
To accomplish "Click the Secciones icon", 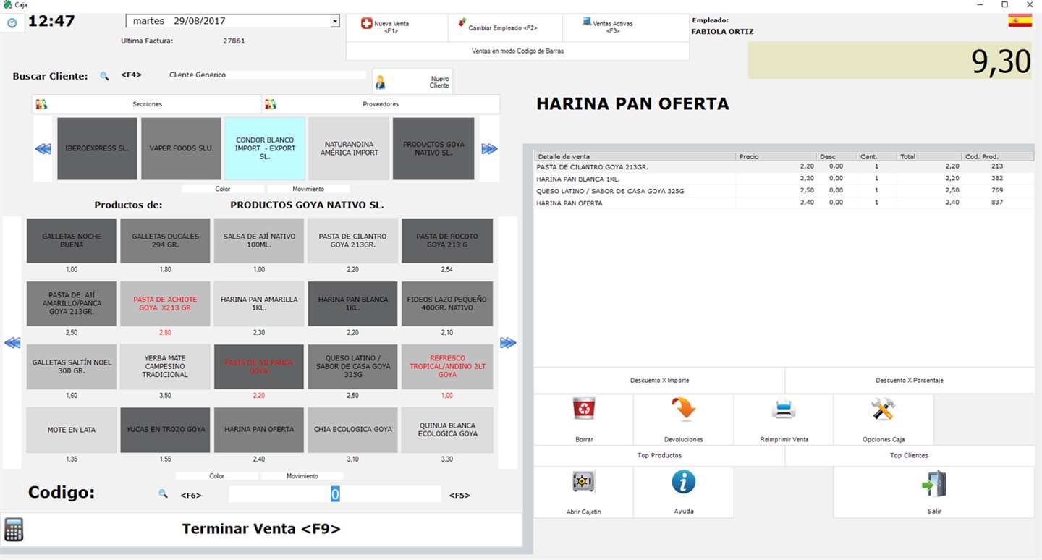I will (x=41, y=104).
